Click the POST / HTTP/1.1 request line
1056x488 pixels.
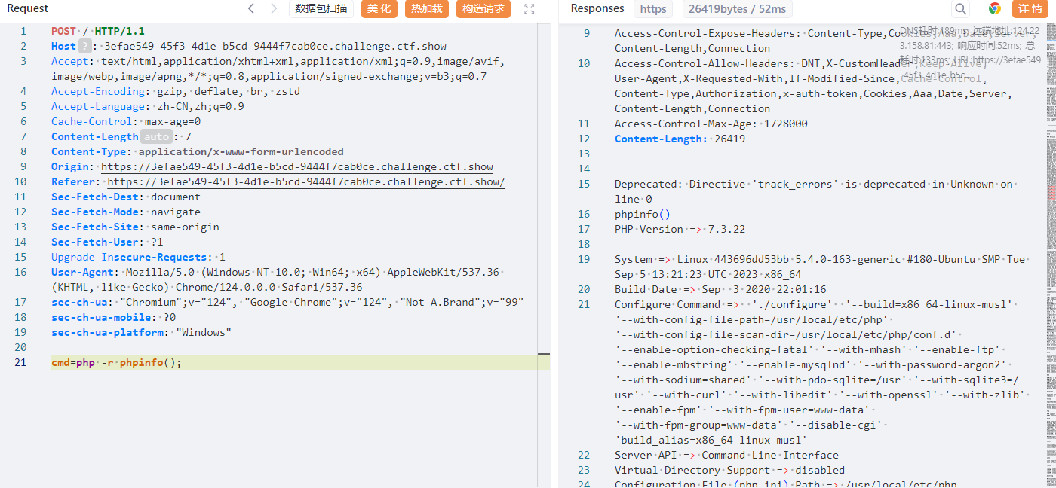tap(98, 31)
